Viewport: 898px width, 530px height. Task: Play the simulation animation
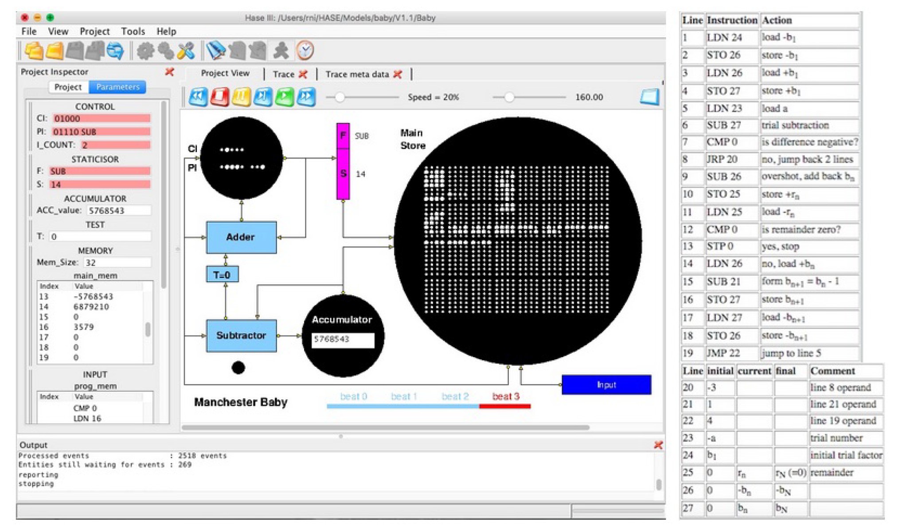tap(285, 97)
